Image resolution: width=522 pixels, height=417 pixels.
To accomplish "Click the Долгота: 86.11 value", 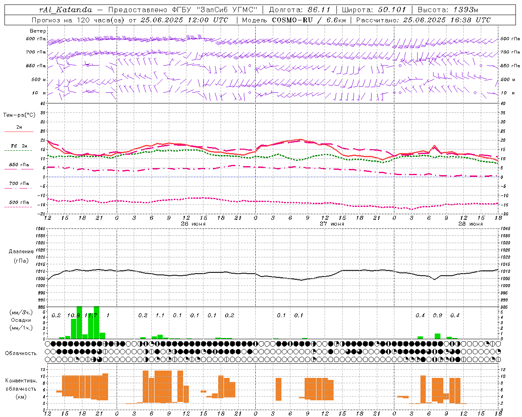I will (299, 10).
